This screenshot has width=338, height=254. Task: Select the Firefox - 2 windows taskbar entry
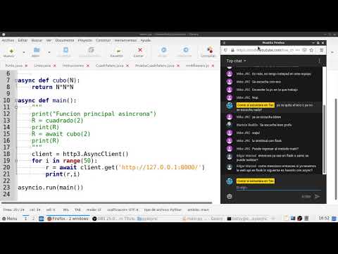point(68,219)
